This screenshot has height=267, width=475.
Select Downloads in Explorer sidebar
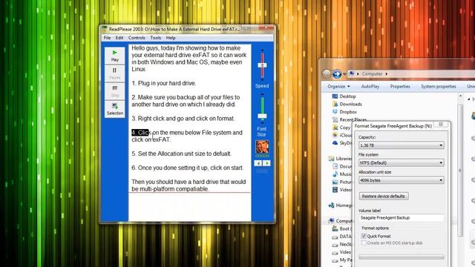point(350,104)
